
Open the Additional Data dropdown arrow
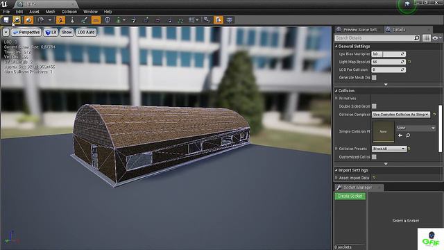[197, 20]
